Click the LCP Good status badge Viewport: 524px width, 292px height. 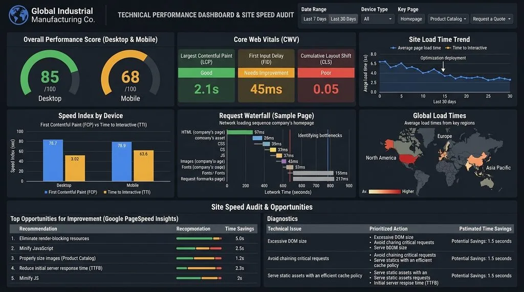[206, 72]
